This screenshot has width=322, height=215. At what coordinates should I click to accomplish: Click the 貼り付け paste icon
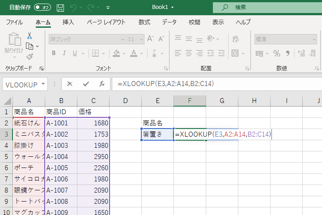pyautogui.click(x=14, y=39)
